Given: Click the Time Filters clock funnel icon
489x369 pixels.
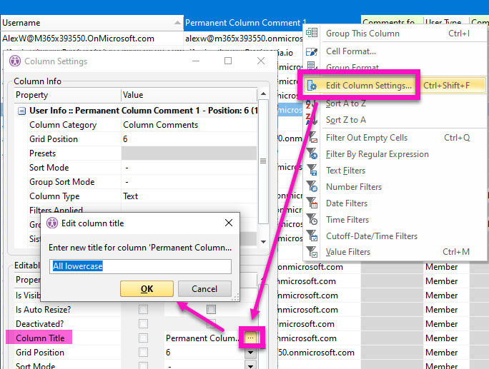Looking at the screenshot, I should [312, 220].
